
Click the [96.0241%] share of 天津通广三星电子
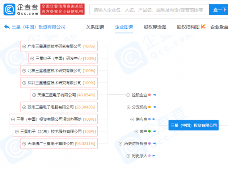(85, 144)
